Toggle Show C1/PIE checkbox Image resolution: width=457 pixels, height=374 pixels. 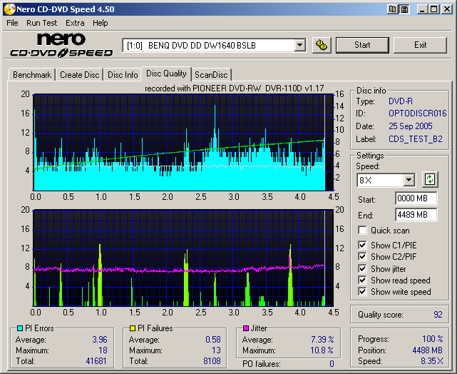[x=363, y=246]
